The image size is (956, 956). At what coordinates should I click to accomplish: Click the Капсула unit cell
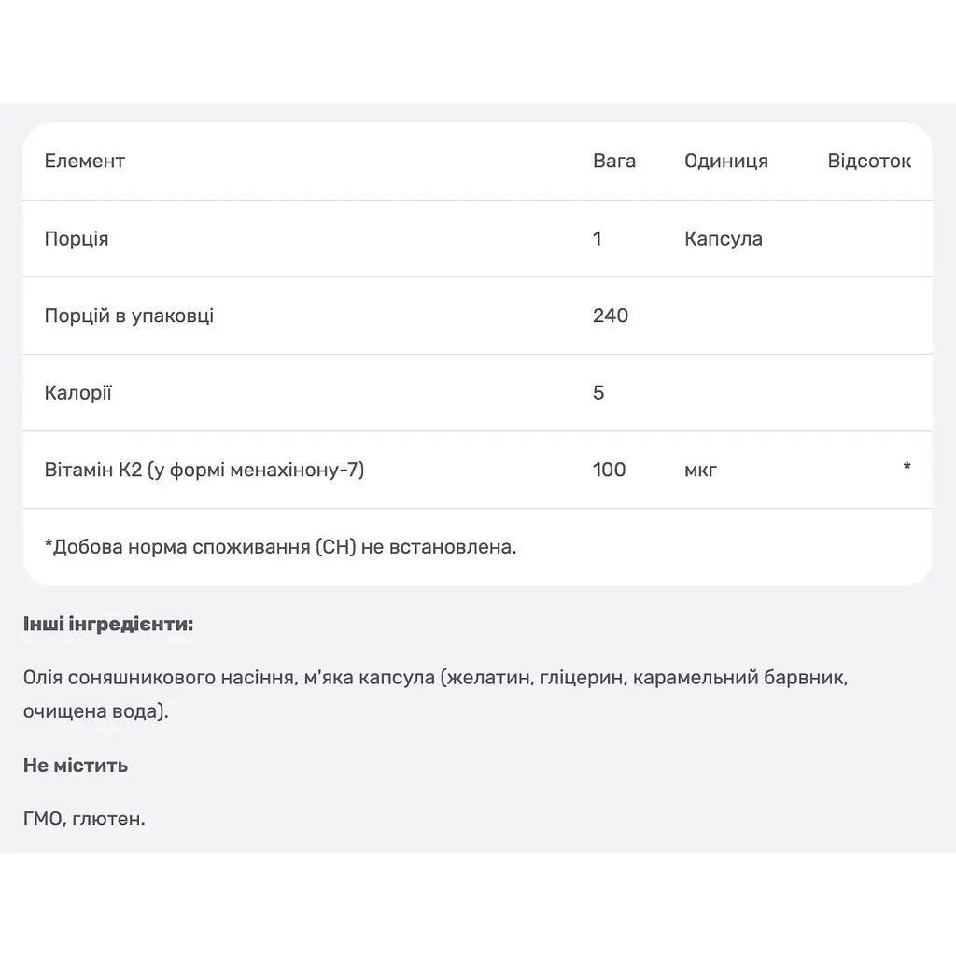(x=724, y=238)
